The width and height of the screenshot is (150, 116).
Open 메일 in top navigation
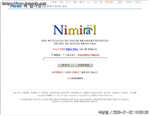[x=61, y=2]
